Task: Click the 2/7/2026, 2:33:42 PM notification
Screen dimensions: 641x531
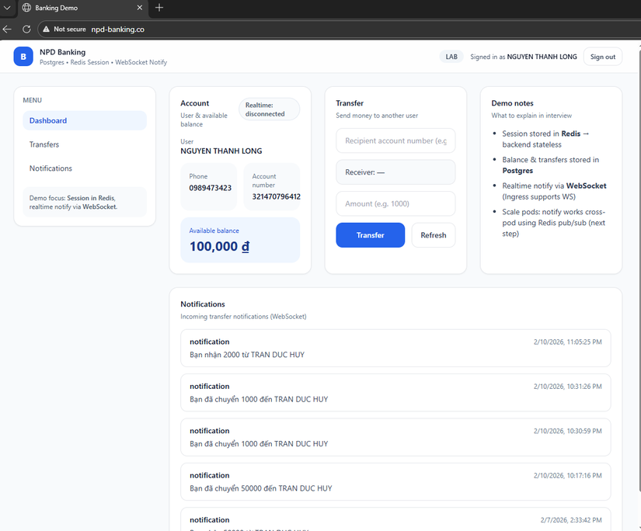Action: [395, 519]
